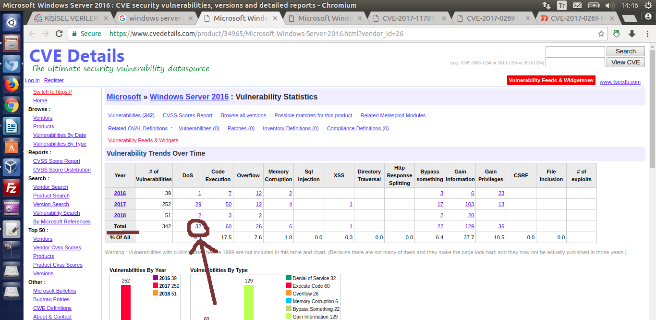Open the text editor from the launcher
The width and height of the screenshot is (656, 320).
coord(12,229)
